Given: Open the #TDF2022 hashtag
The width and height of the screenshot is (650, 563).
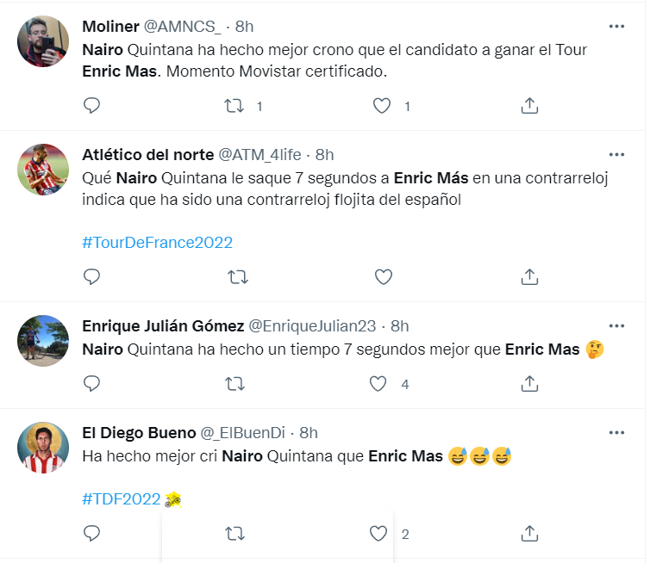Looking at the screenshot, I should (x=122, y=498).
